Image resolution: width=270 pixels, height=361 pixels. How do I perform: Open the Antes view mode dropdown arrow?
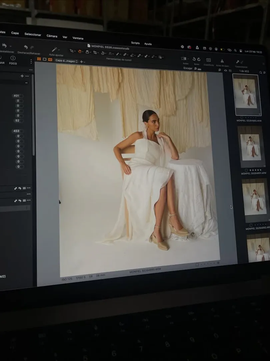(x=188, y=59)
